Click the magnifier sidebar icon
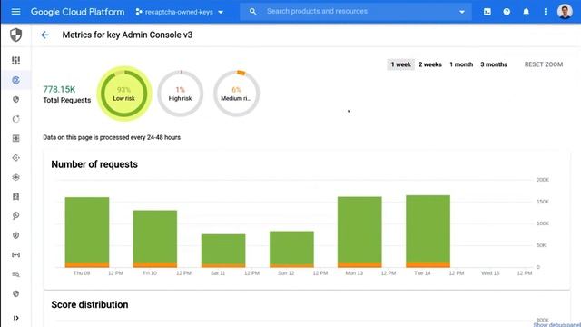The image size is (581, 327). [x=15, y=216]
